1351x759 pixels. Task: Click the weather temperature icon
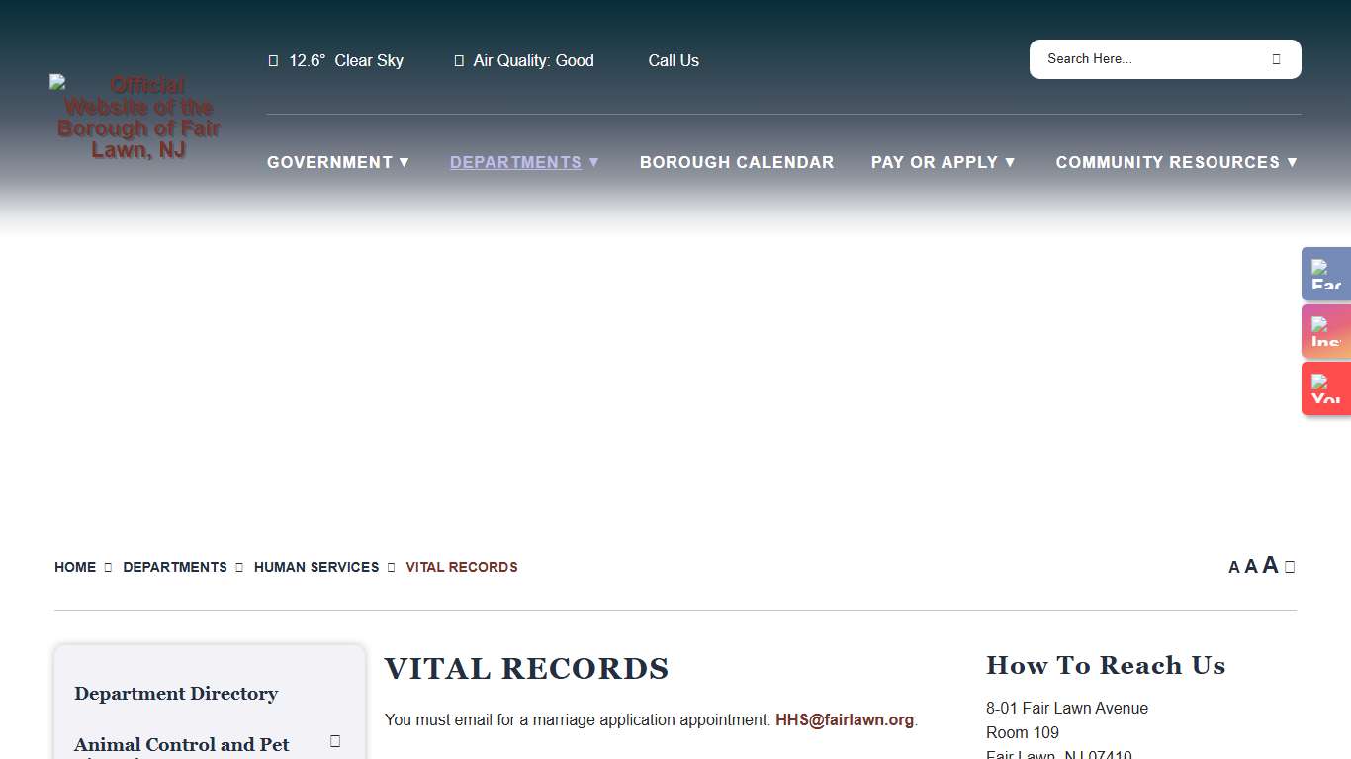[273, 60]
